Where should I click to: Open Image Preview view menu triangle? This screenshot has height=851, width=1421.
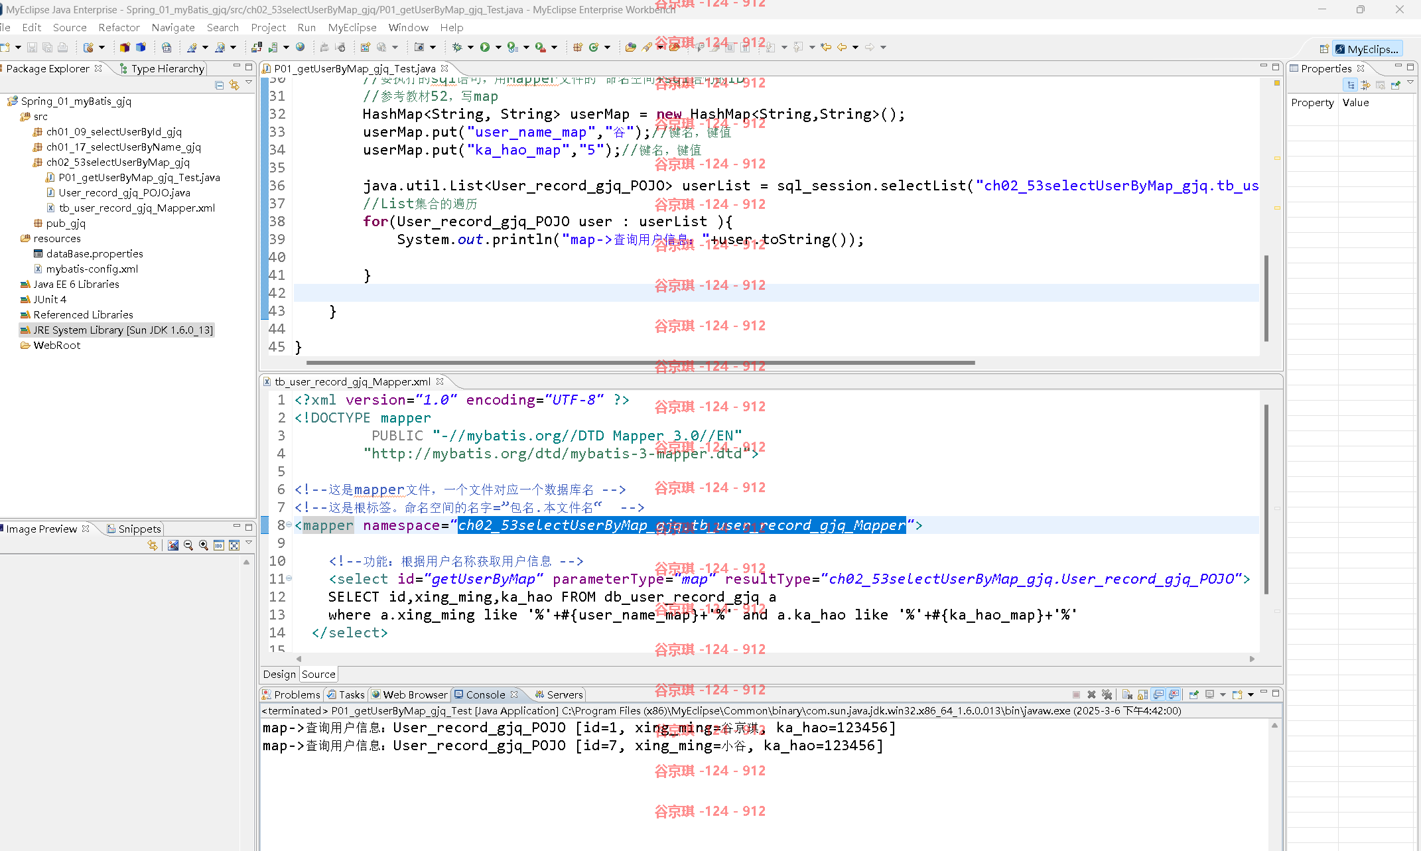[249, 543]
